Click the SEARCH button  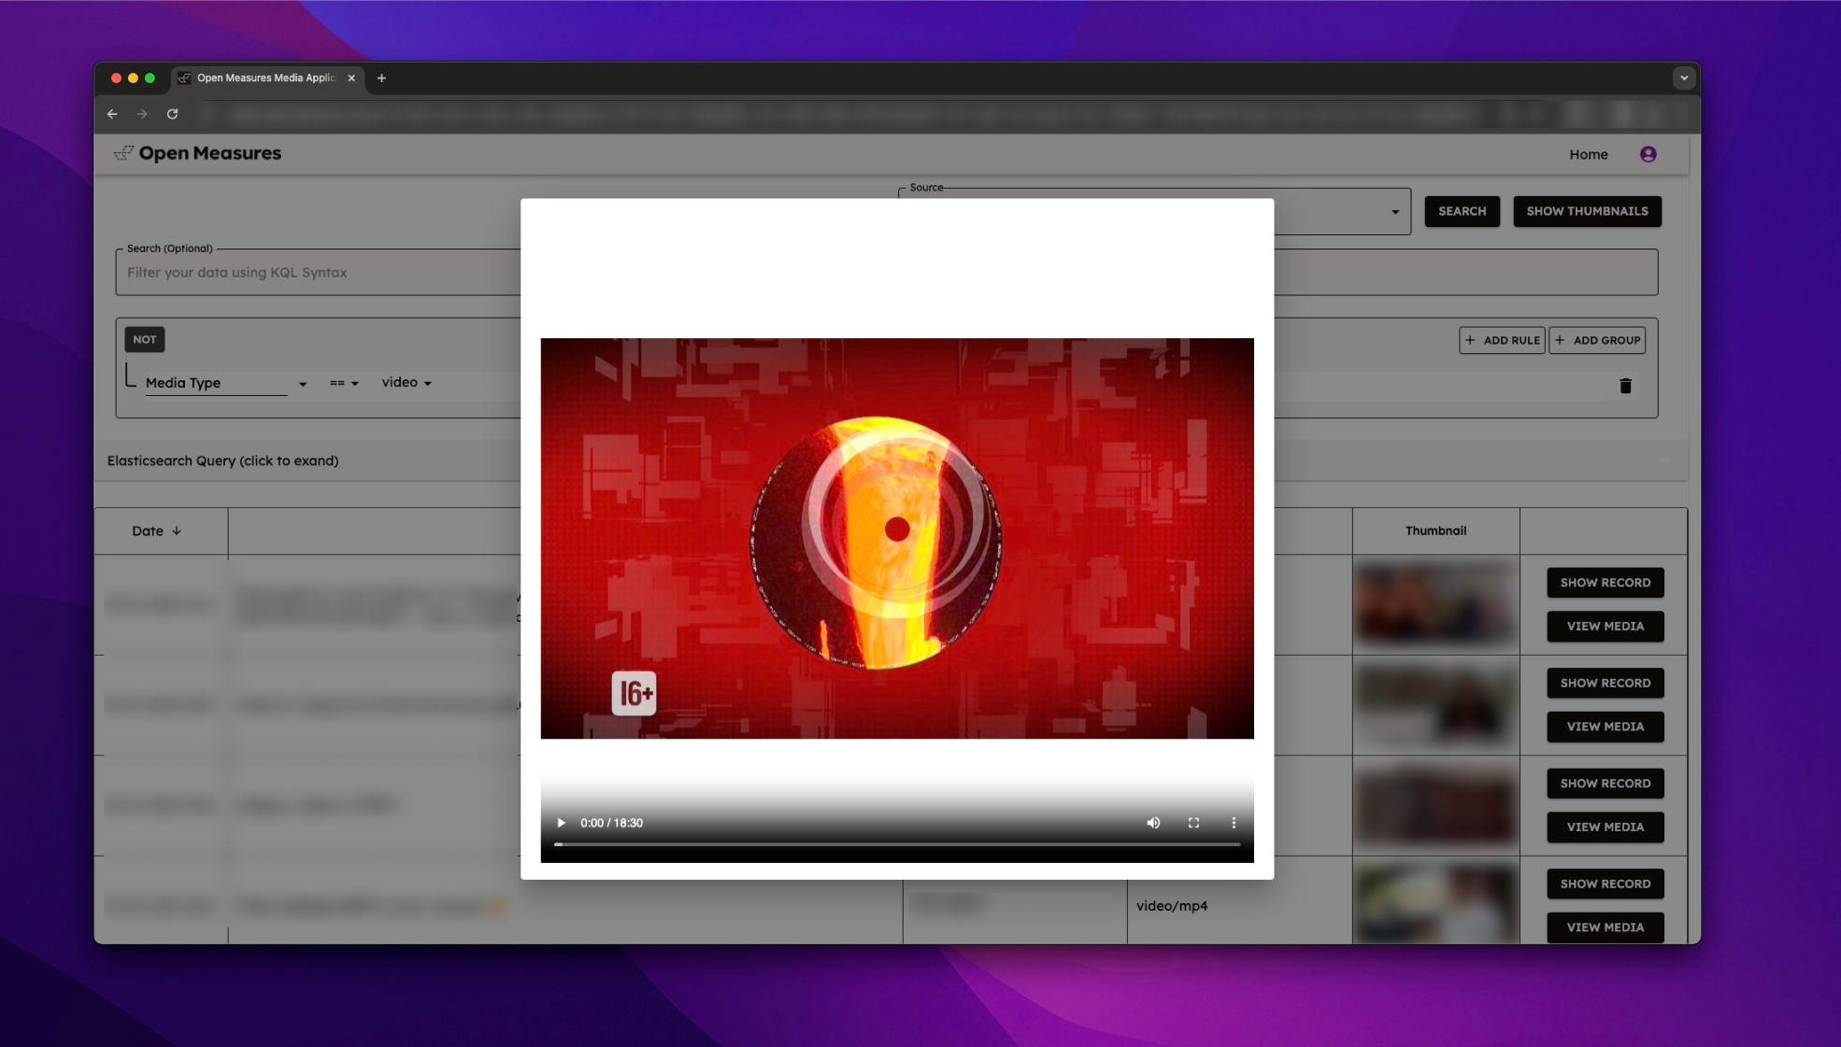point(1462,211)
